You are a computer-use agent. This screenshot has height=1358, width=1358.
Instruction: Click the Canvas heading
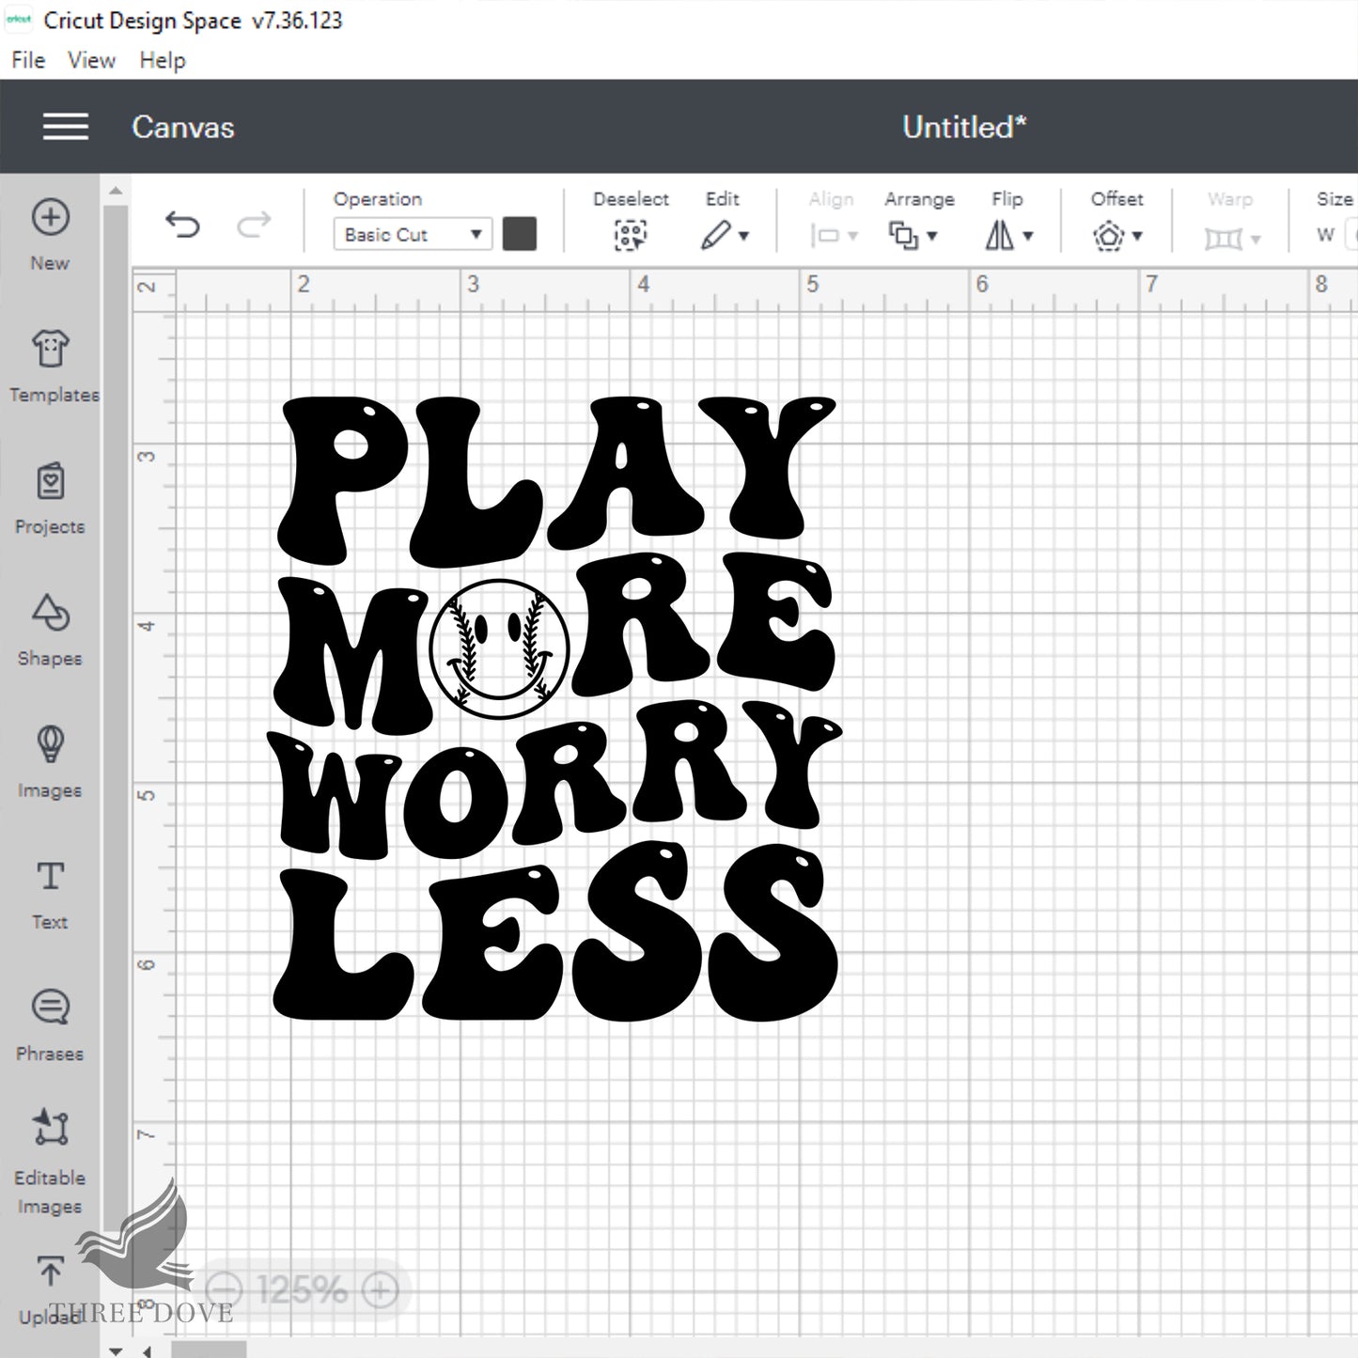(183, 127)
